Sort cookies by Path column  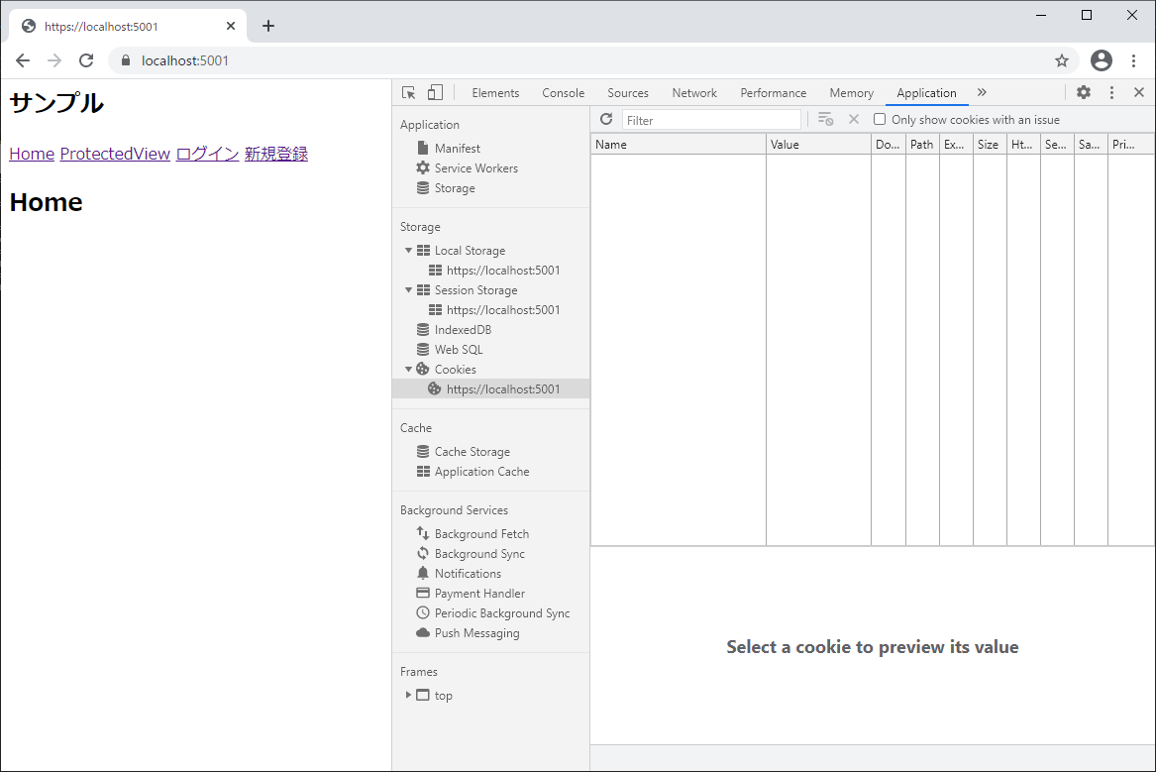click(922, 145)
